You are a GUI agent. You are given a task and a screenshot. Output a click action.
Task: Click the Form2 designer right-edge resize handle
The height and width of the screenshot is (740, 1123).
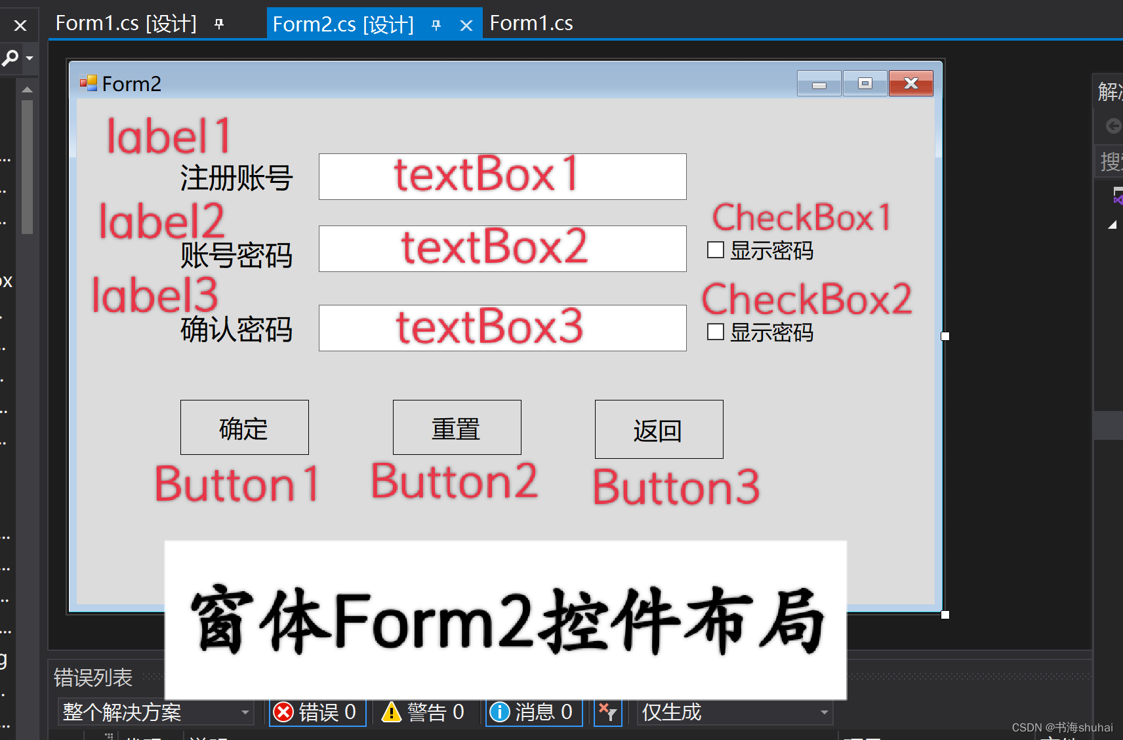[x=945, y=336]
